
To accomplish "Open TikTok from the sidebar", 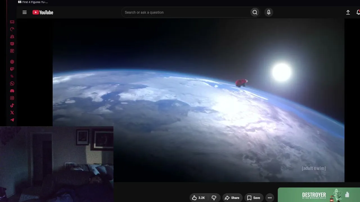I will (12, 105).
